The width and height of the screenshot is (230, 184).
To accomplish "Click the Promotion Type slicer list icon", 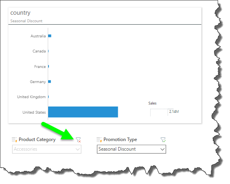I will point(99,140).
